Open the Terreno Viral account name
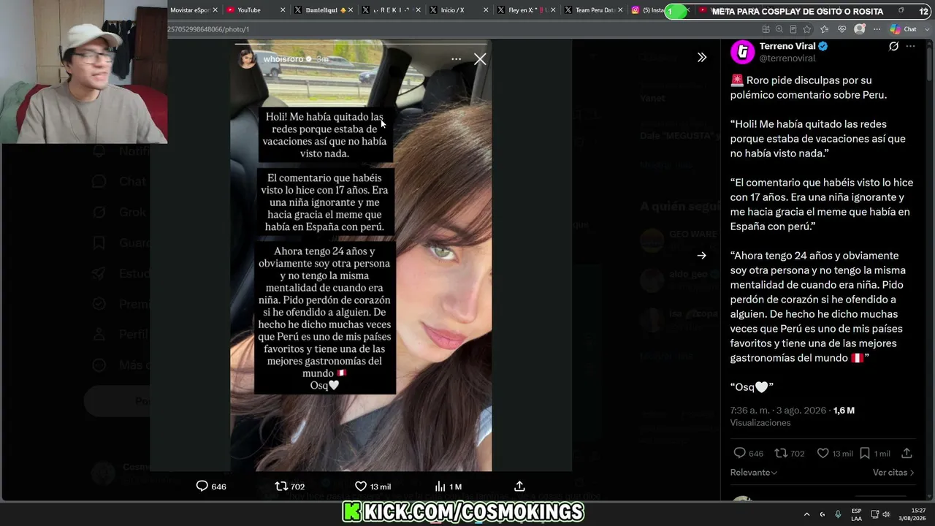Image resolution: width=935 pixels, height=526 pixels. [x=787, y=46]
